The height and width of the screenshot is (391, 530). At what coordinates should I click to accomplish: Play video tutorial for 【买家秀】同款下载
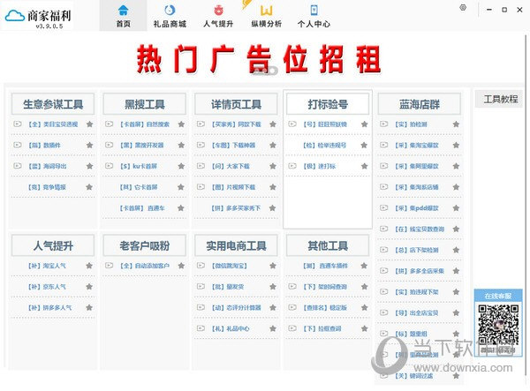click(201, 124)
